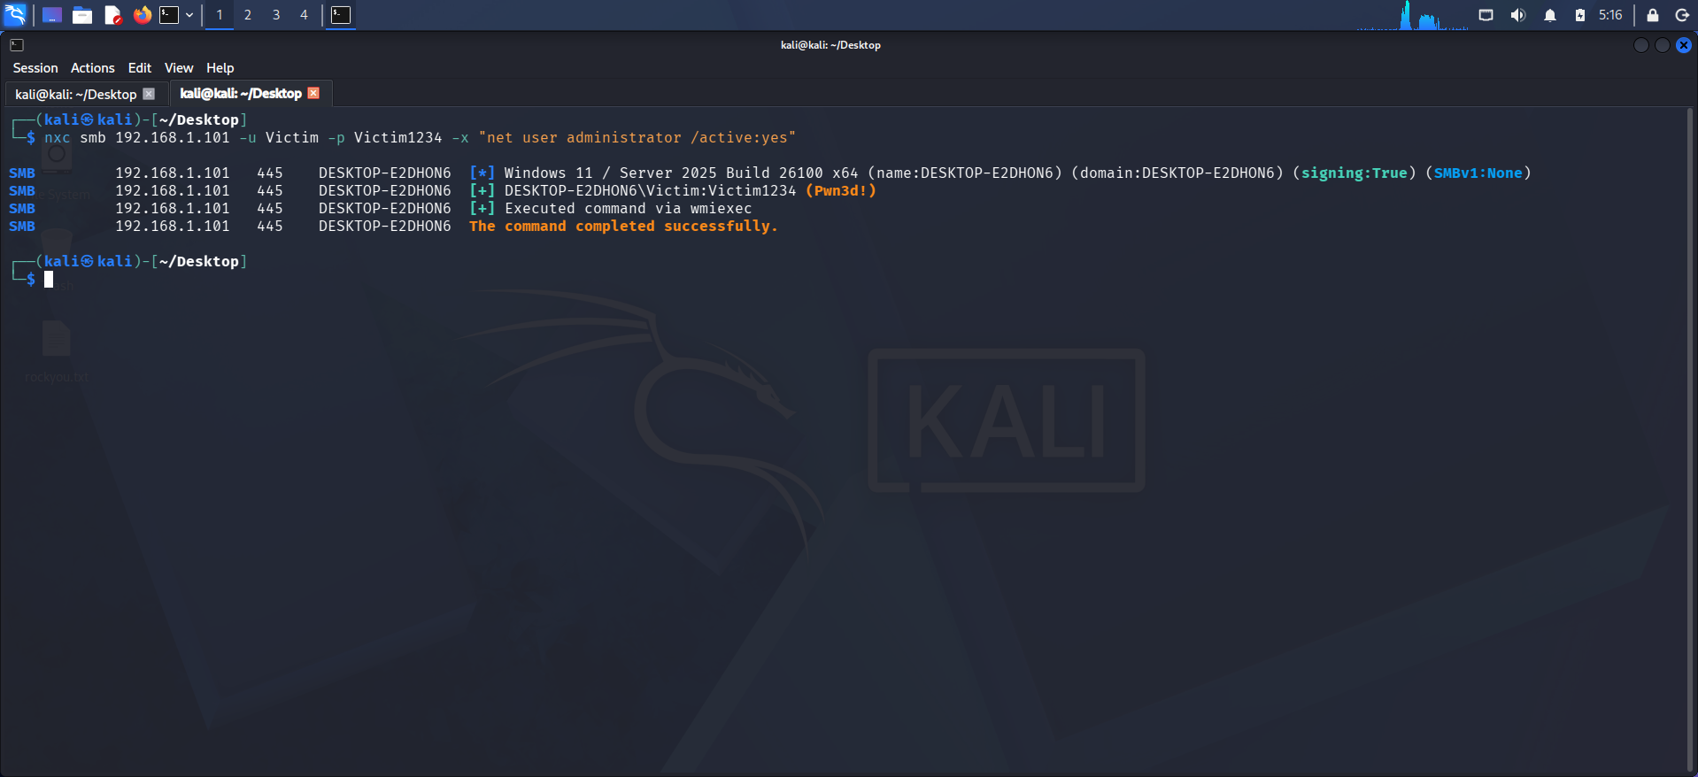Switch to workspace 2

click(248, 15)
